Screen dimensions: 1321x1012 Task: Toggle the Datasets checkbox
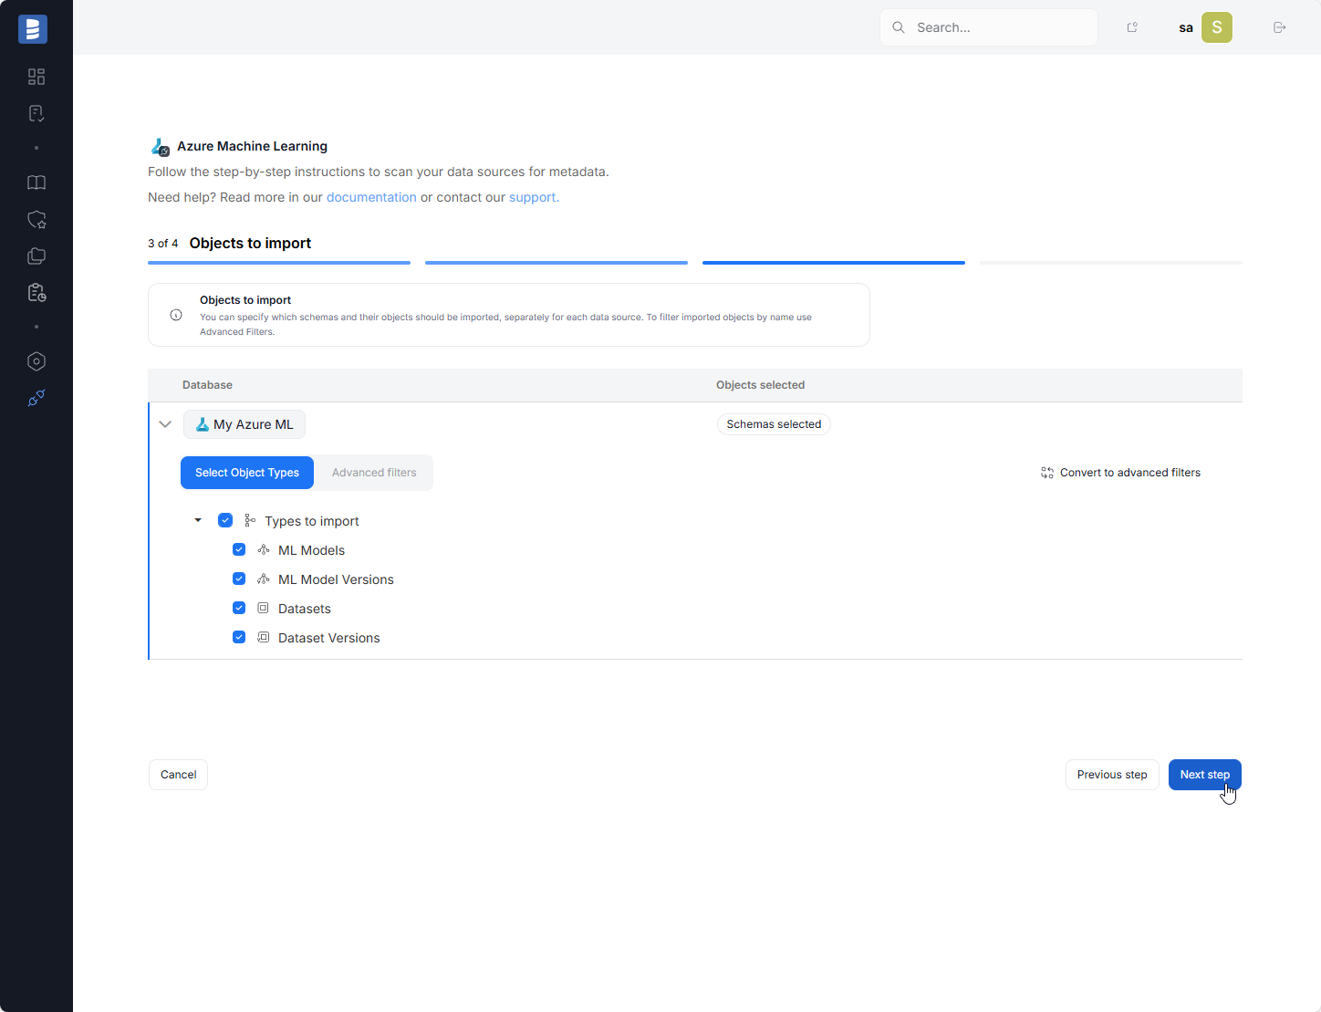coord(239,608)
